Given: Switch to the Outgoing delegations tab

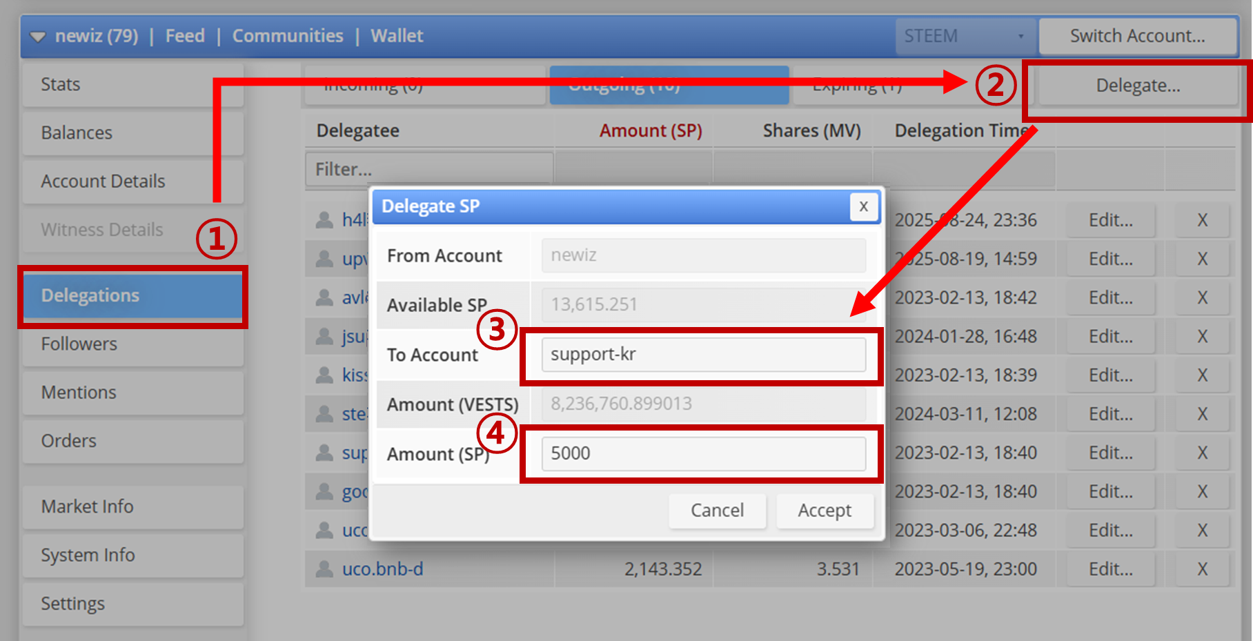Looking at the screenshot, I should click(x=669, y=86).
